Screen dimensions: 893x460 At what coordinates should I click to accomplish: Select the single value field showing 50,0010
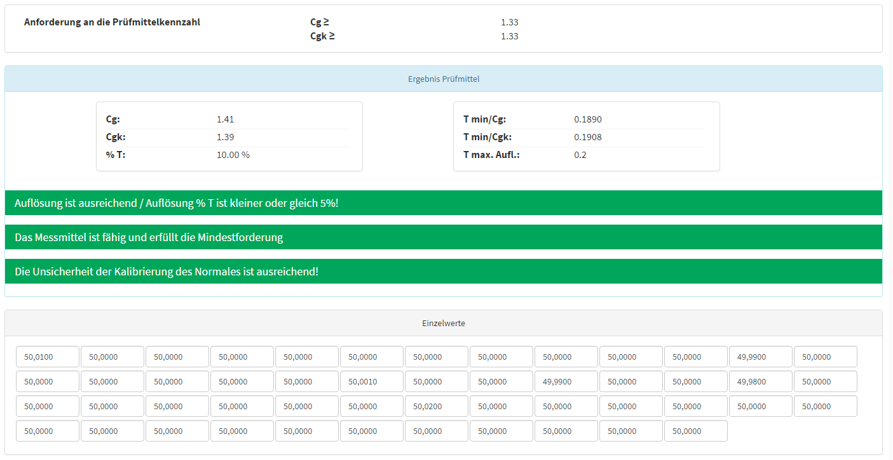[372, 381]
